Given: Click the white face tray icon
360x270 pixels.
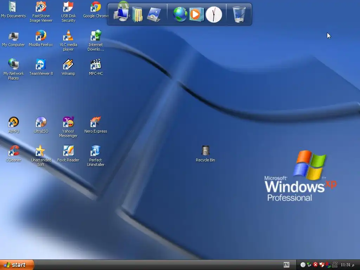Looking at the screenshot, I should click(303, 265).
